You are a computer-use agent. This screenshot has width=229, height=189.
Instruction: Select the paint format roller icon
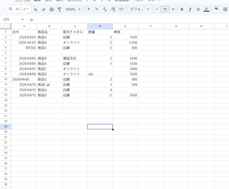(59, 9)
